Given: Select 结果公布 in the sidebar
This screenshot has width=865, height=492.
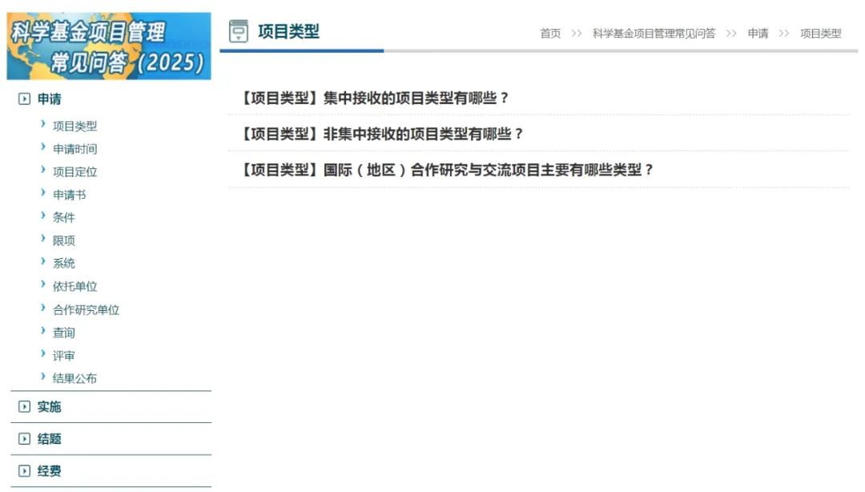Looking at the screenshot, I should point(74,378).
